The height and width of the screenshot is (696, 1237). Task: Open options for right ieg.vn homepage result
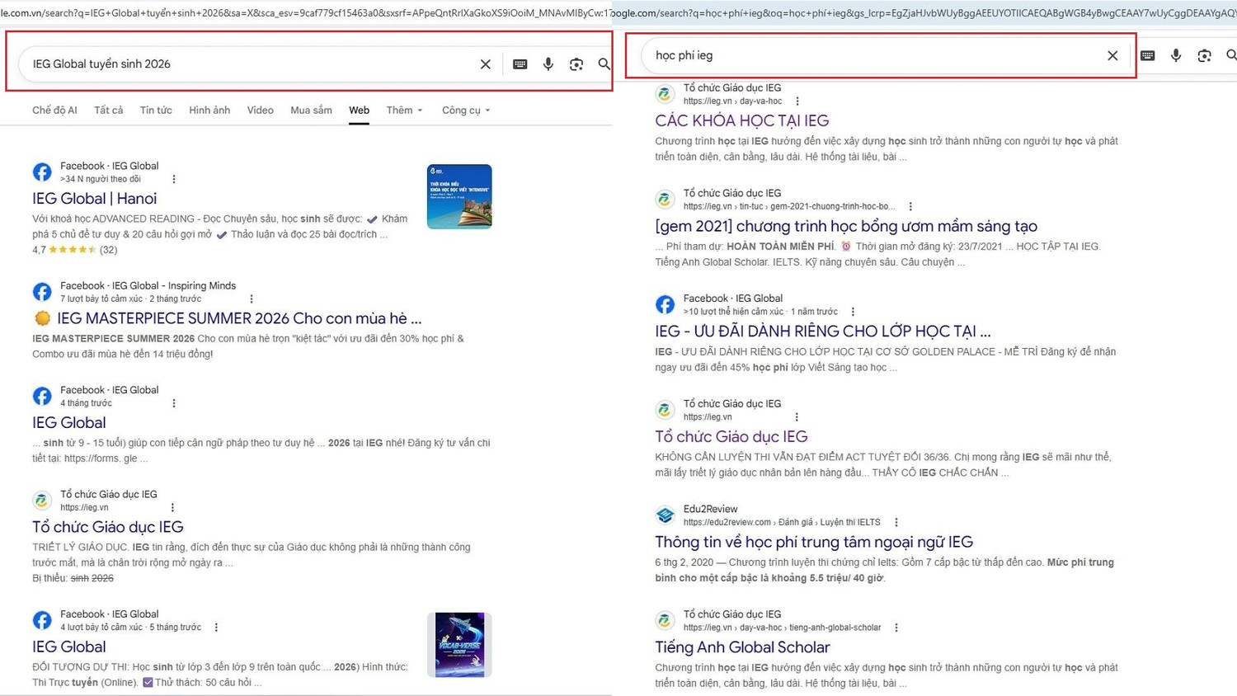point(797,417)
